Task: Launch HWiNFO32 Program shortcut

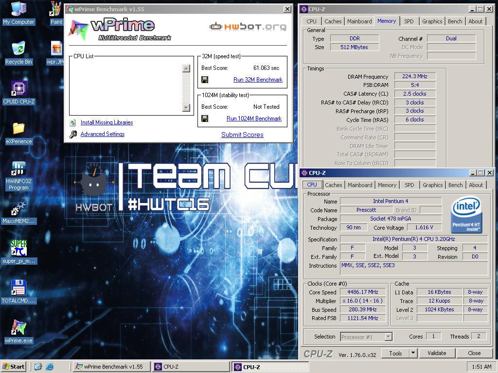Action: (18, 176)
